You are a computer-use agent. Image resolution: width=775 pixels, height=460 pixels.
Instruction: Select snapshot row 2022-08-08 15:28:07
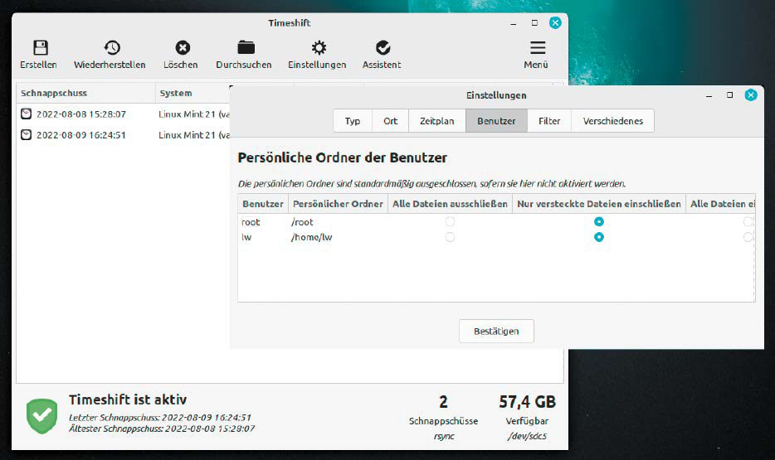coord(124,114)
